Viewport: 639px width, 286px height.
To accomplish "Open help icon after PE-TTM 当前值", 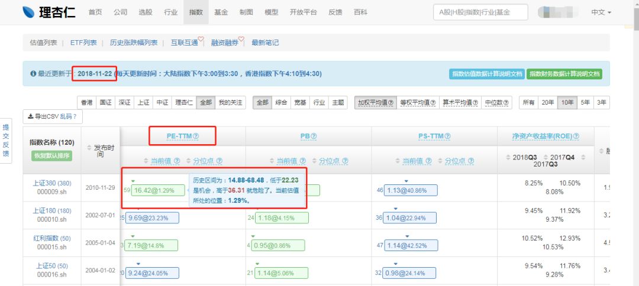I will pos(177,161).
